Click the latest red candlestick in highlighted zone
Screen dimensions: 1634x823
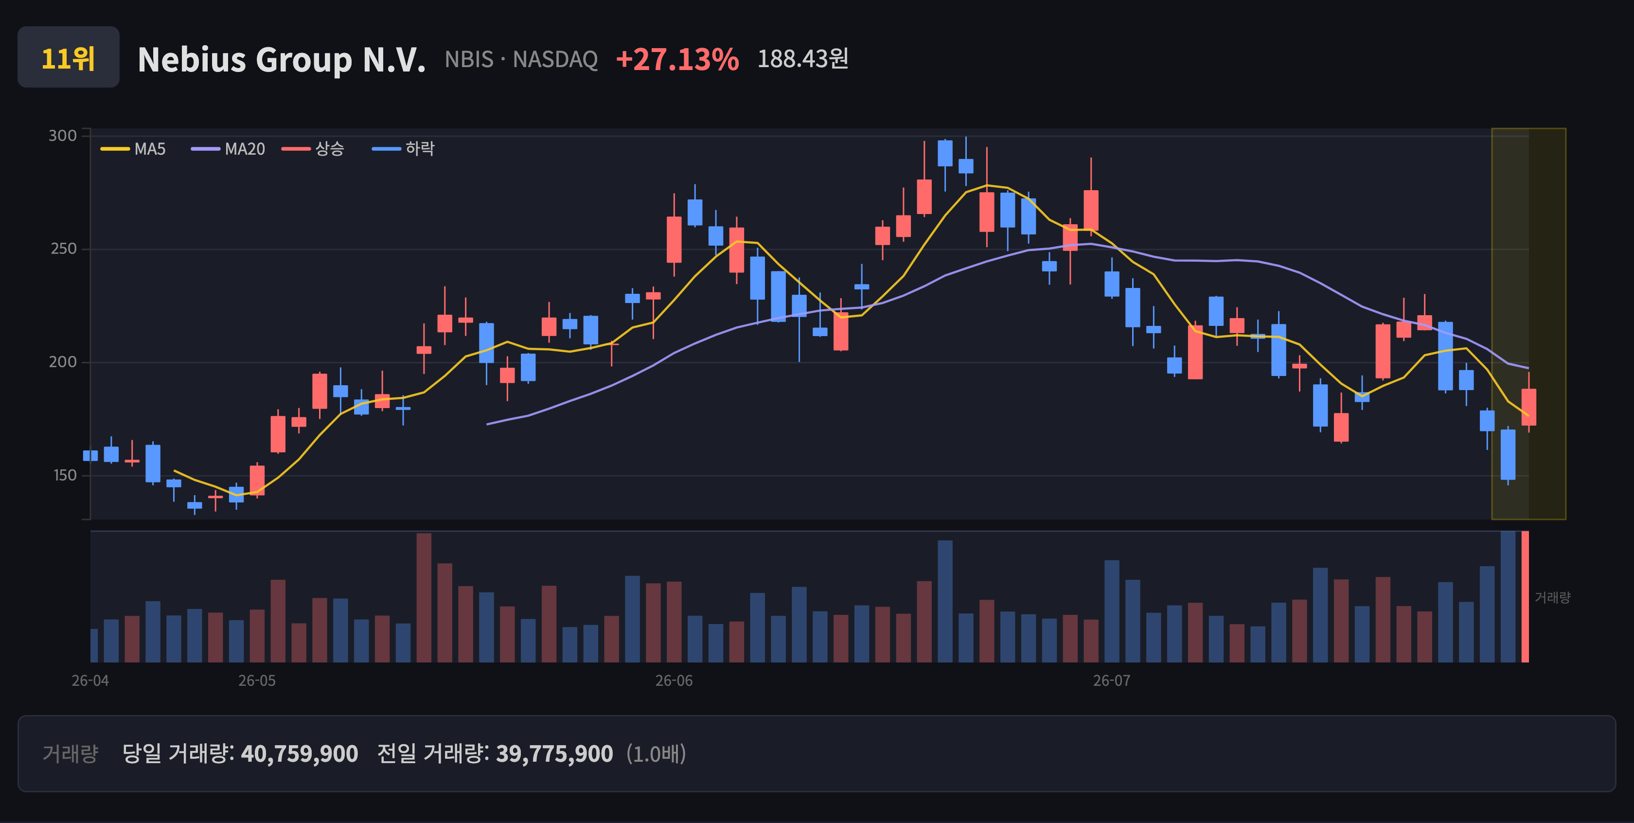click(1528, 407)
